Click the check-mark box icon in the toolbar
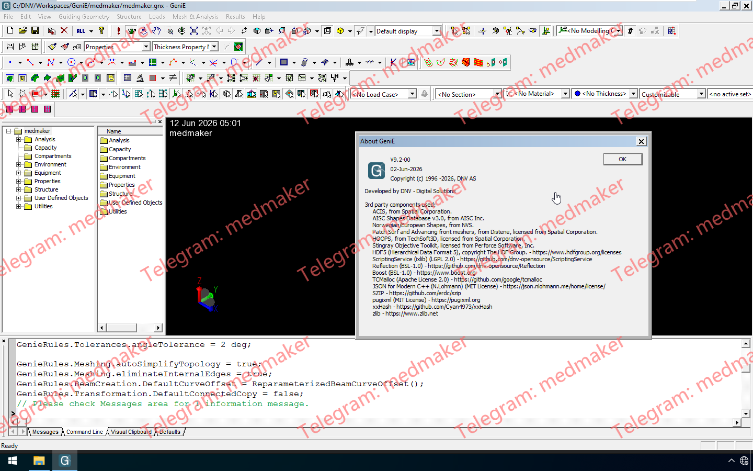The height and width of the screenshot is (471, 753). point(290,78)
